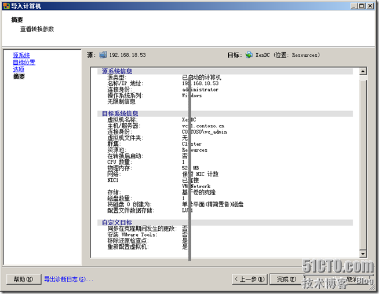The image size is (379, 294).
Task: Select the 虚拟机名称 row label
Action: click(122, 120)
